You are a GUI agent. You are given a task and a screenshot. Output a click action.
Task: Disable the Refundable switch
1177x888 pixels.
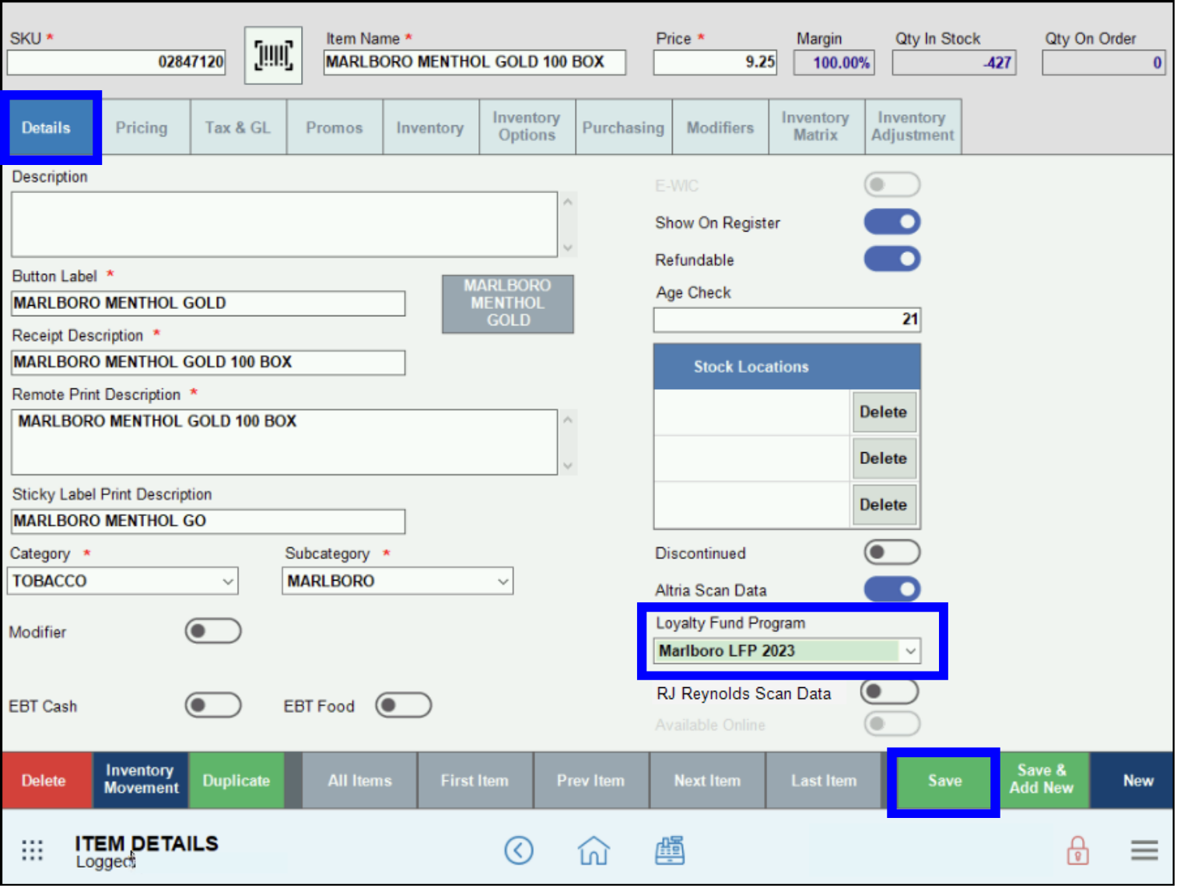[892, 258]
